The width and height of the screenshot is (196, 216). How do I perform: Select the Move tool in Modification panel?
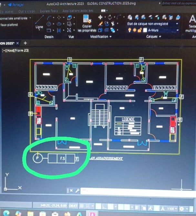coord(100,17)
